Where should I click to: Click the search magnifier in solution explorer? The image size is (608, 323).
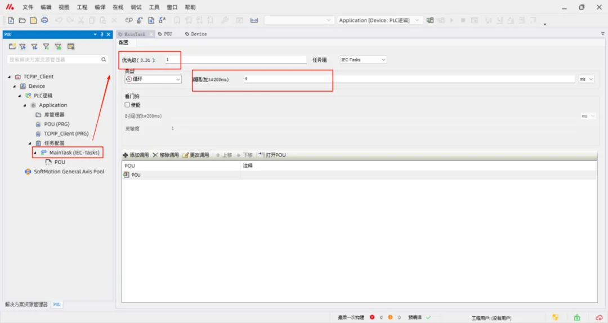pyautogui.click(x=104, y=59)
